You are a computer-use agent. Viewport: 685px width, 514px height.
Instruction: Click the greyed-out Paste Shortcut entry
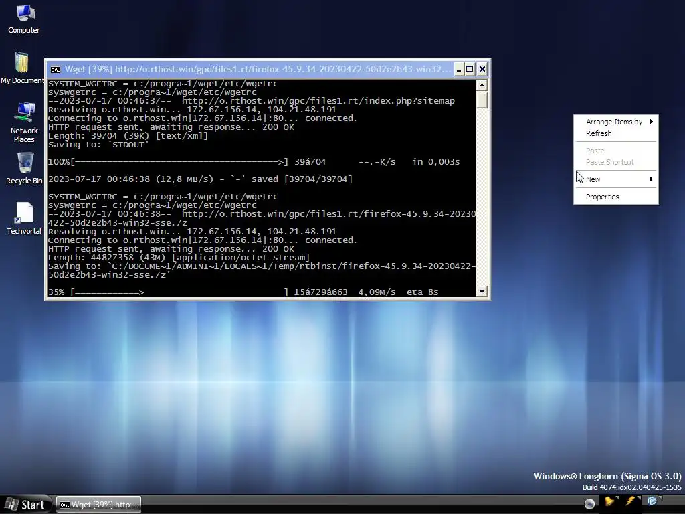tap(616, 162)
